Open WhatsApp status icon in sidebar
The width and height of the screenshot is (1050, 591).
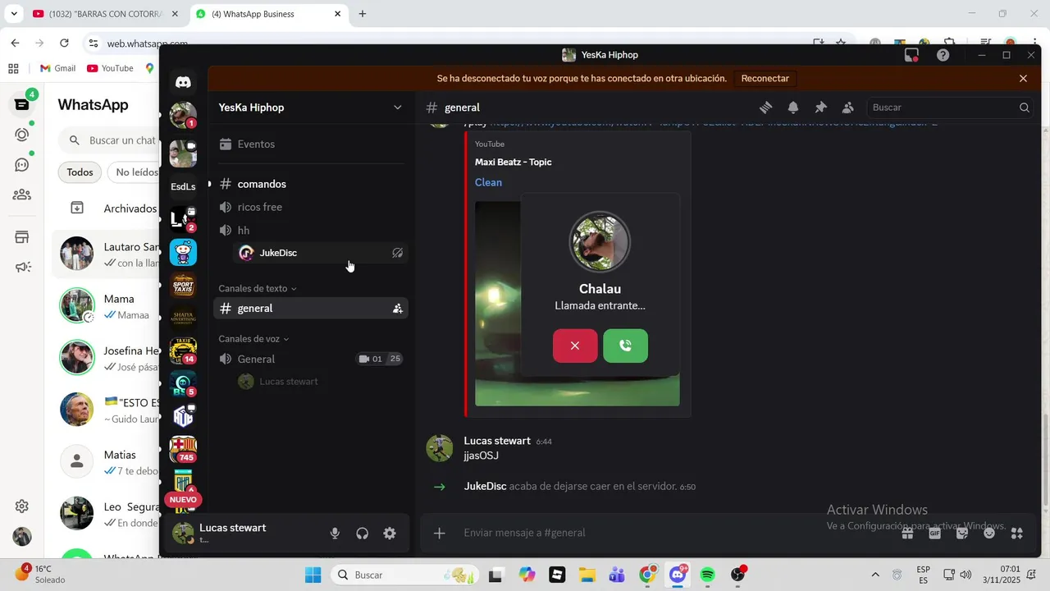click(x=22, y=135)
